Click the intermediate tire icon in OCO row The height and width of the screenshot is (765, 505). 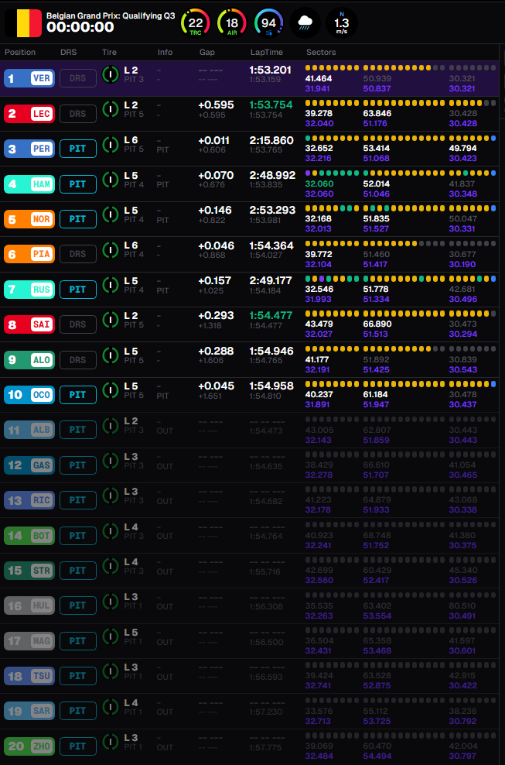(111, 390)
